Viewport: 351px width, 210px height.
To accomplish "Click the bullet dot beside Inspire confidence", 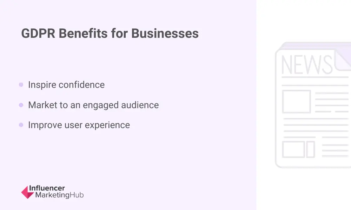I will pyautogui.click(x=21, y=85).
